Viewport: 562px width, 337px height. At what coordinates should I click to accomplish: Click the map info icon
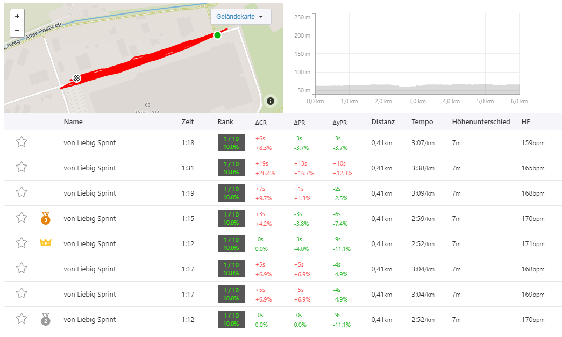coord(270,101)
